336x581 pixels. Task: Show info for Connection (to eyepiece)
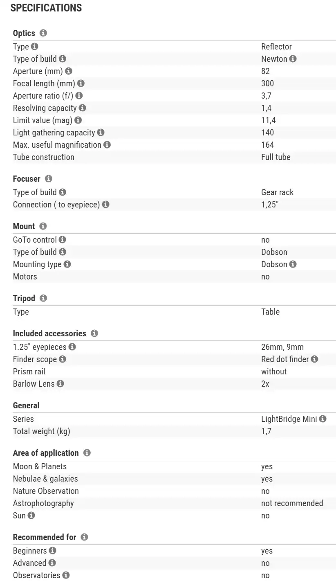coord(106,205)
